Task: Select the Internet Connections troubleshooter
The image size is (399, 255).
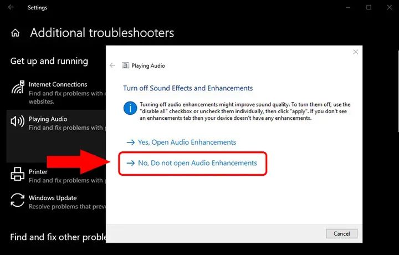Action: (56, 93)
